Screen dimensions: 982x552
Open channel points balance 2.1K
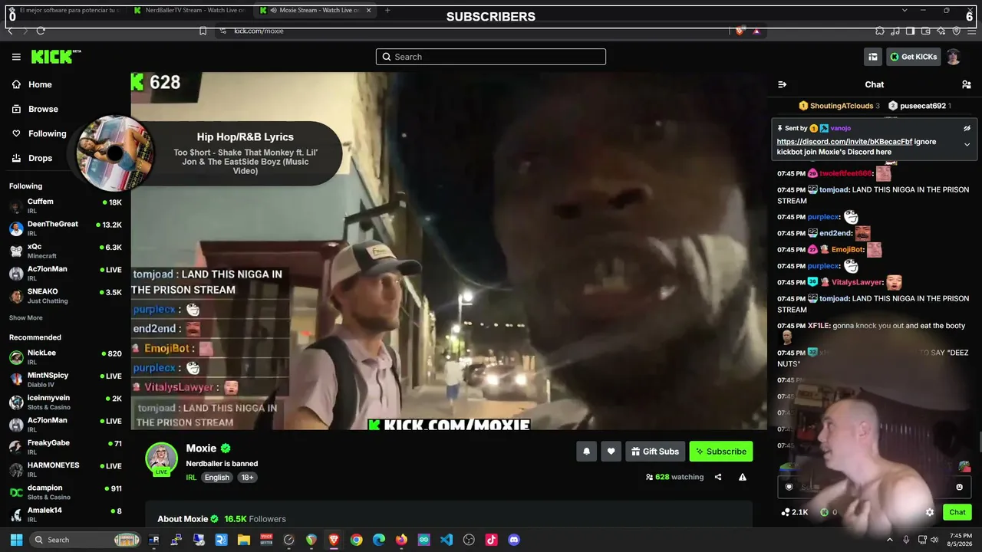(x=794, y=512)
